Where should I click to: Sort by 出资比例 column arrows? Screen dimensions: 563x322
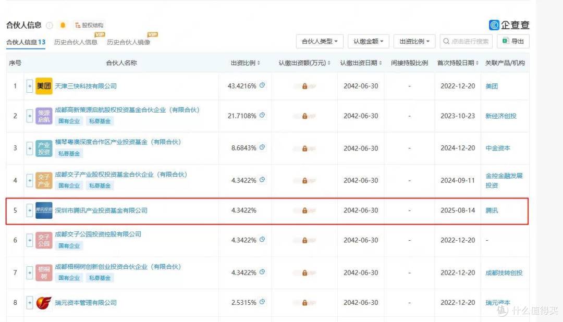coord(259,63)
